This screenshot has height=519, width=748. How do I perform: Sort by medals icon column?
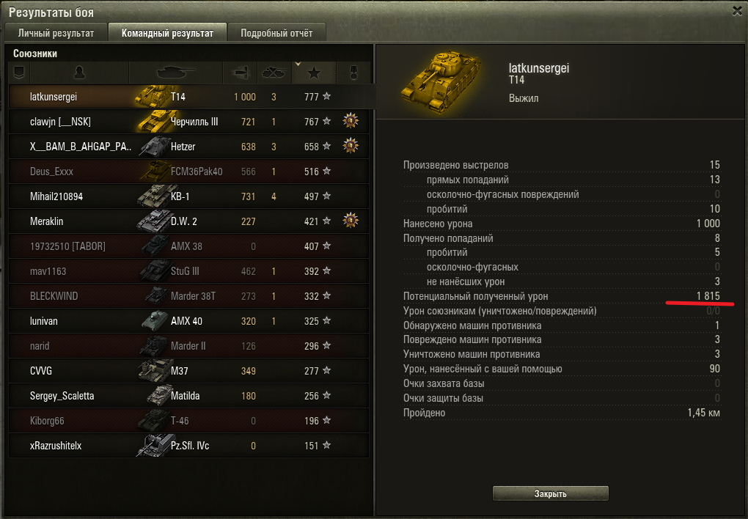(x=353, y=73)
